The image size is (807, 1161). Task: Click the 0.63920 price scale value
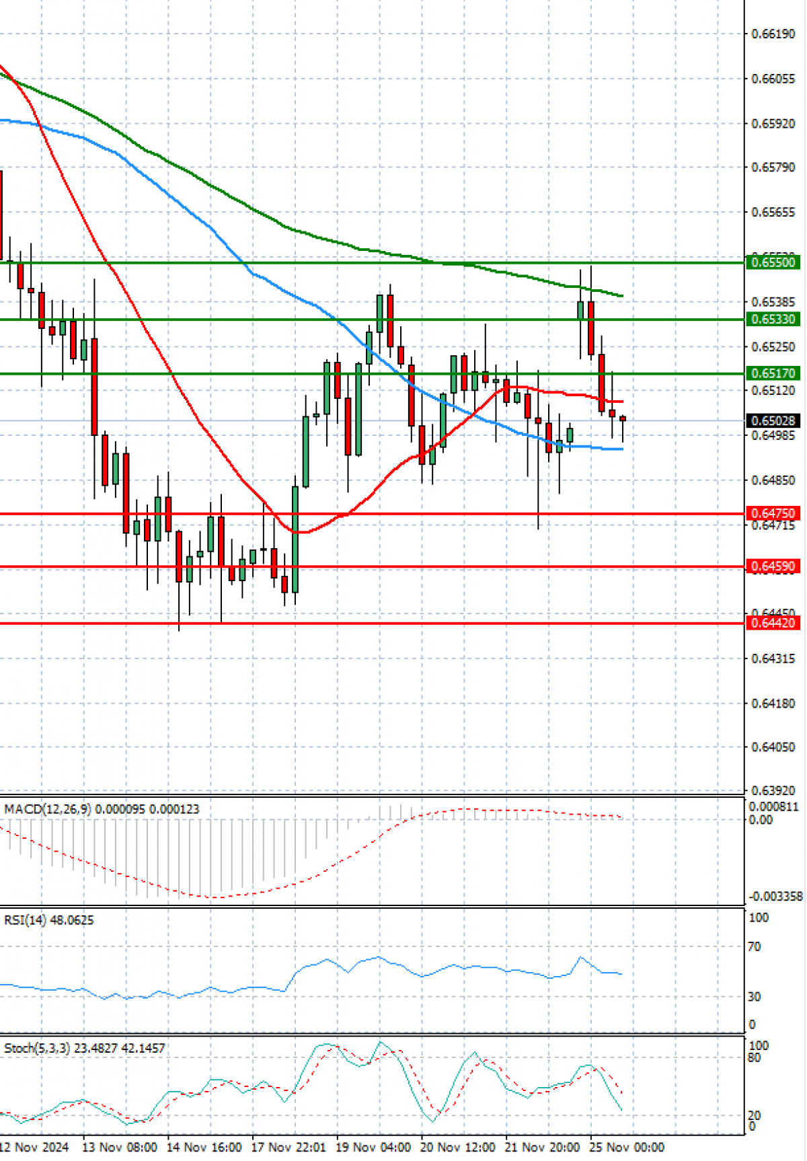pyautogui.click(x=773, y=791)
